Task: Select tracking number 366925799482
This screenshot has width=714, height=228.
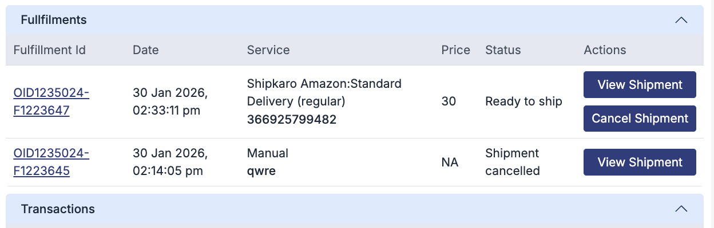Action: click(292, 120)
